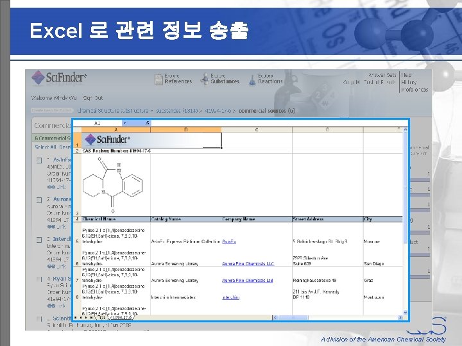
Task: Click Select All above results
Action: [46, 147]
